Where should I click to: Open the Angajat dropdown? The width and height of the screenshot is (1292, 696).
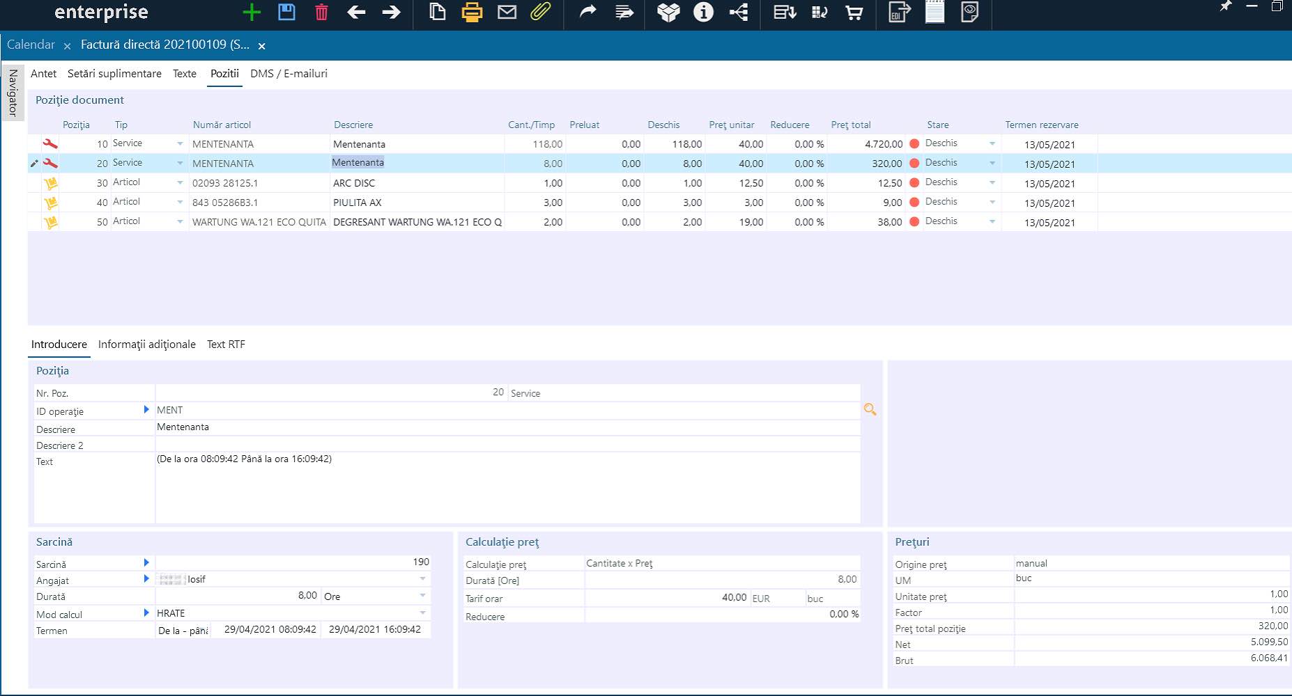coord(422,579)
